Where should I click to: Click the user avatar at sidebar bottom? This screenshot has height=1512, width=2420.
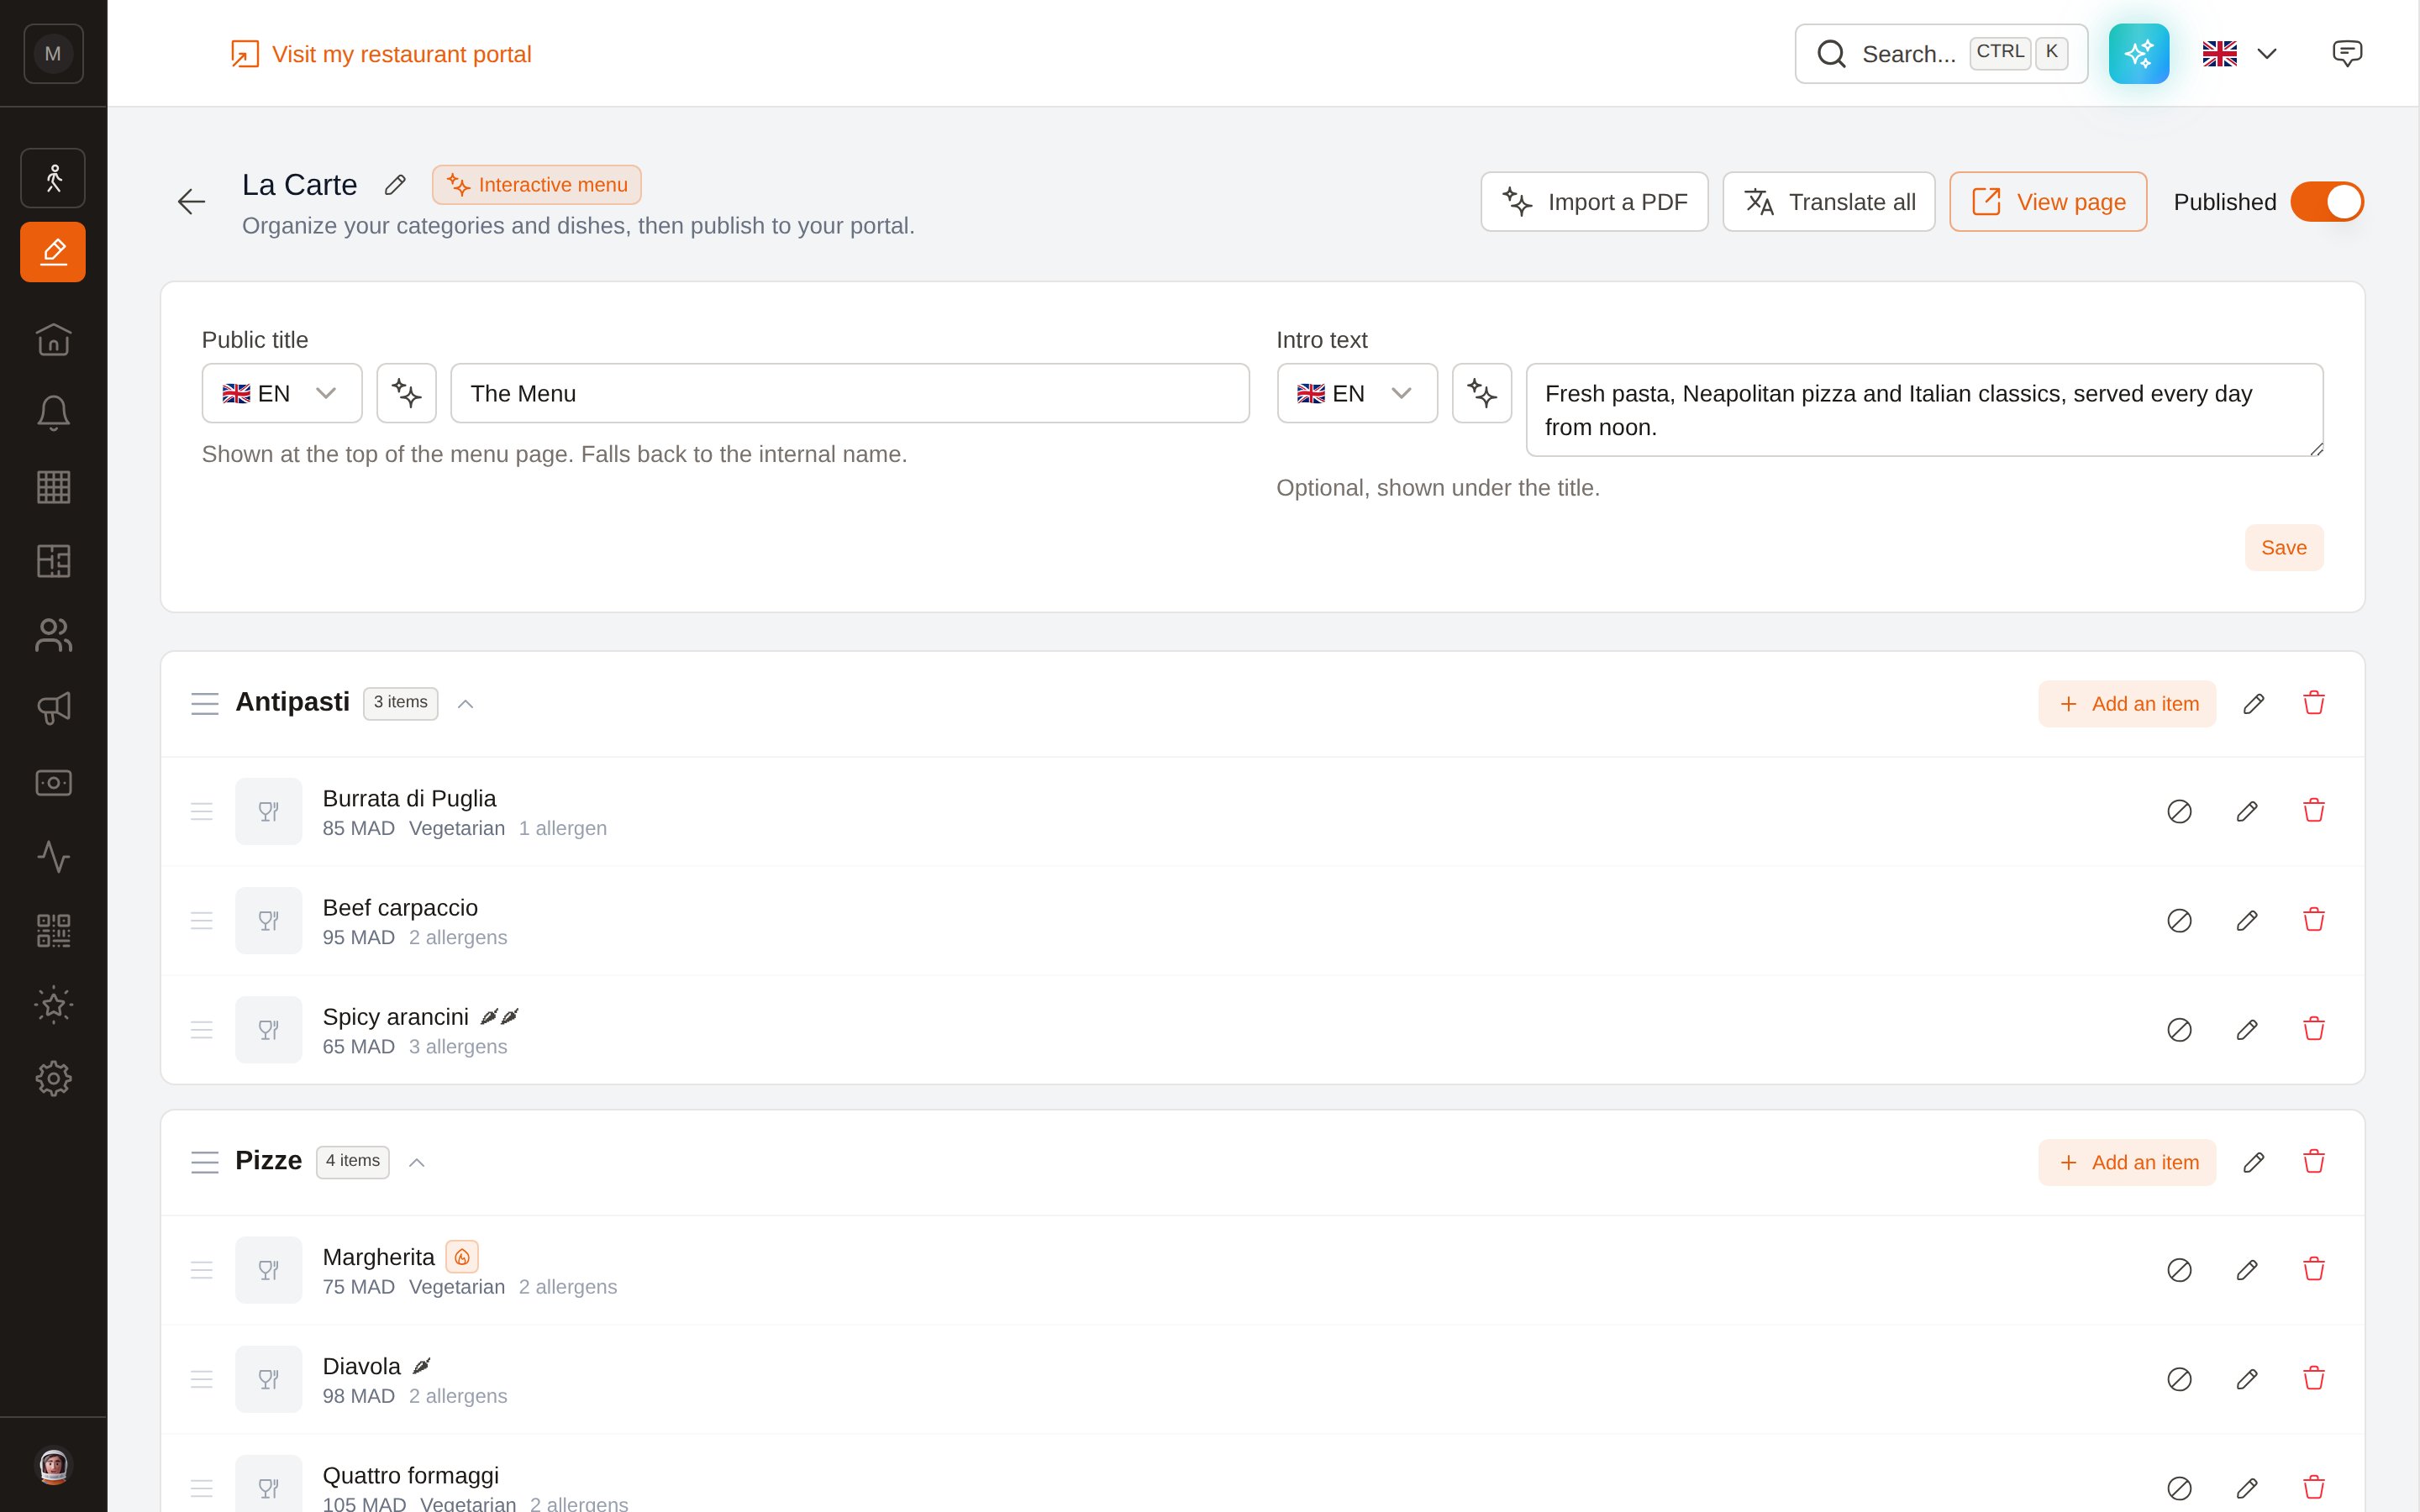coord(53,1466)
